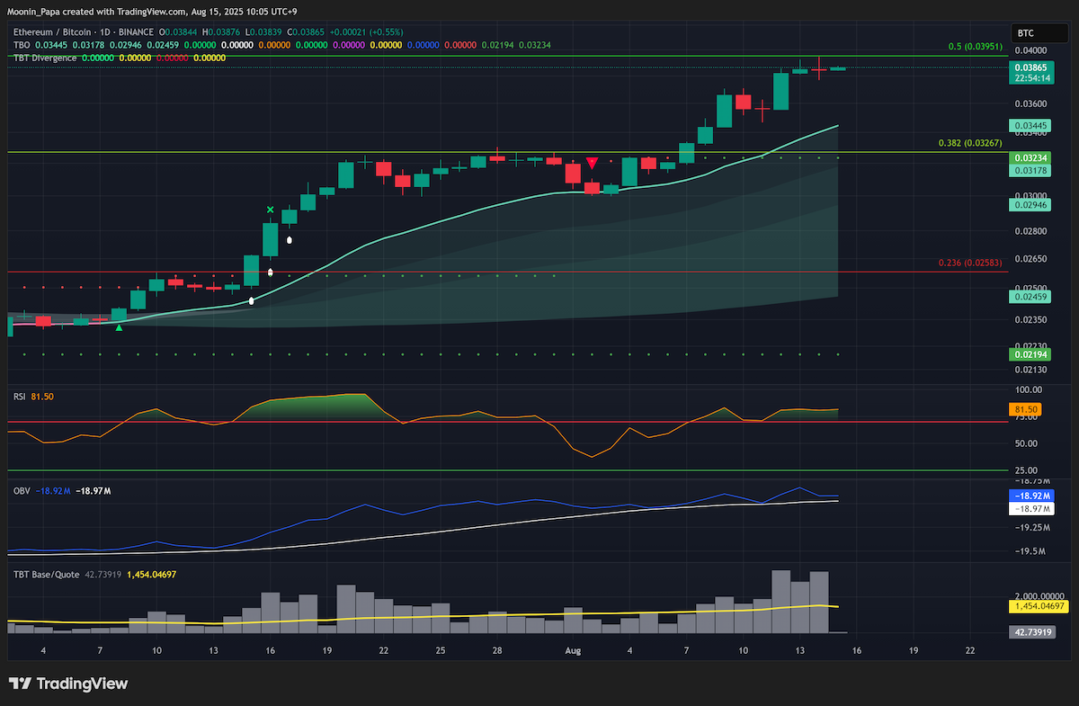Click the TBT Base/Quote indicator label

[x=47, y=573]
